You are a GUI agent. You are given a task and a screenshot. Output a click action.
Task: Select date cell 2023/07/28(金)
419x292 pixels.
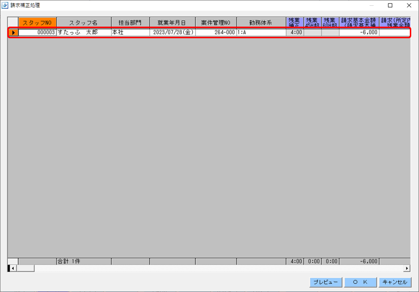point(173,32)
